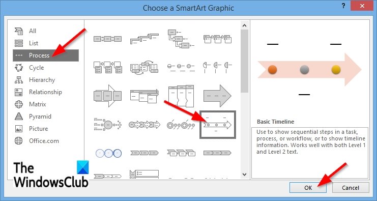Dismiss dialog with Cancel button

[351, 188]
